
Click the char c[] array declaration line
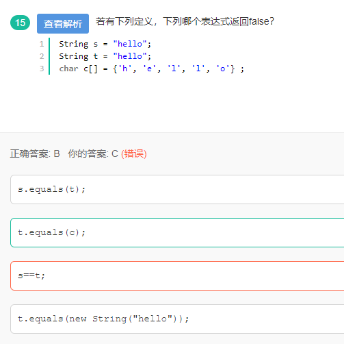151,69
